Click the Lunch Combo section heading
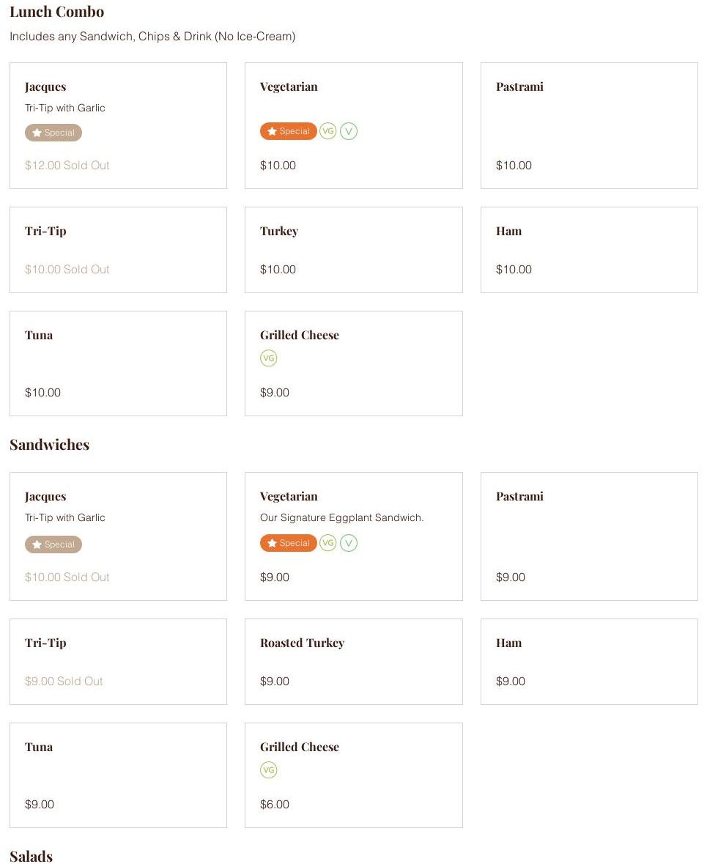This screenshot has height=864, width=707. pos(56,12)
